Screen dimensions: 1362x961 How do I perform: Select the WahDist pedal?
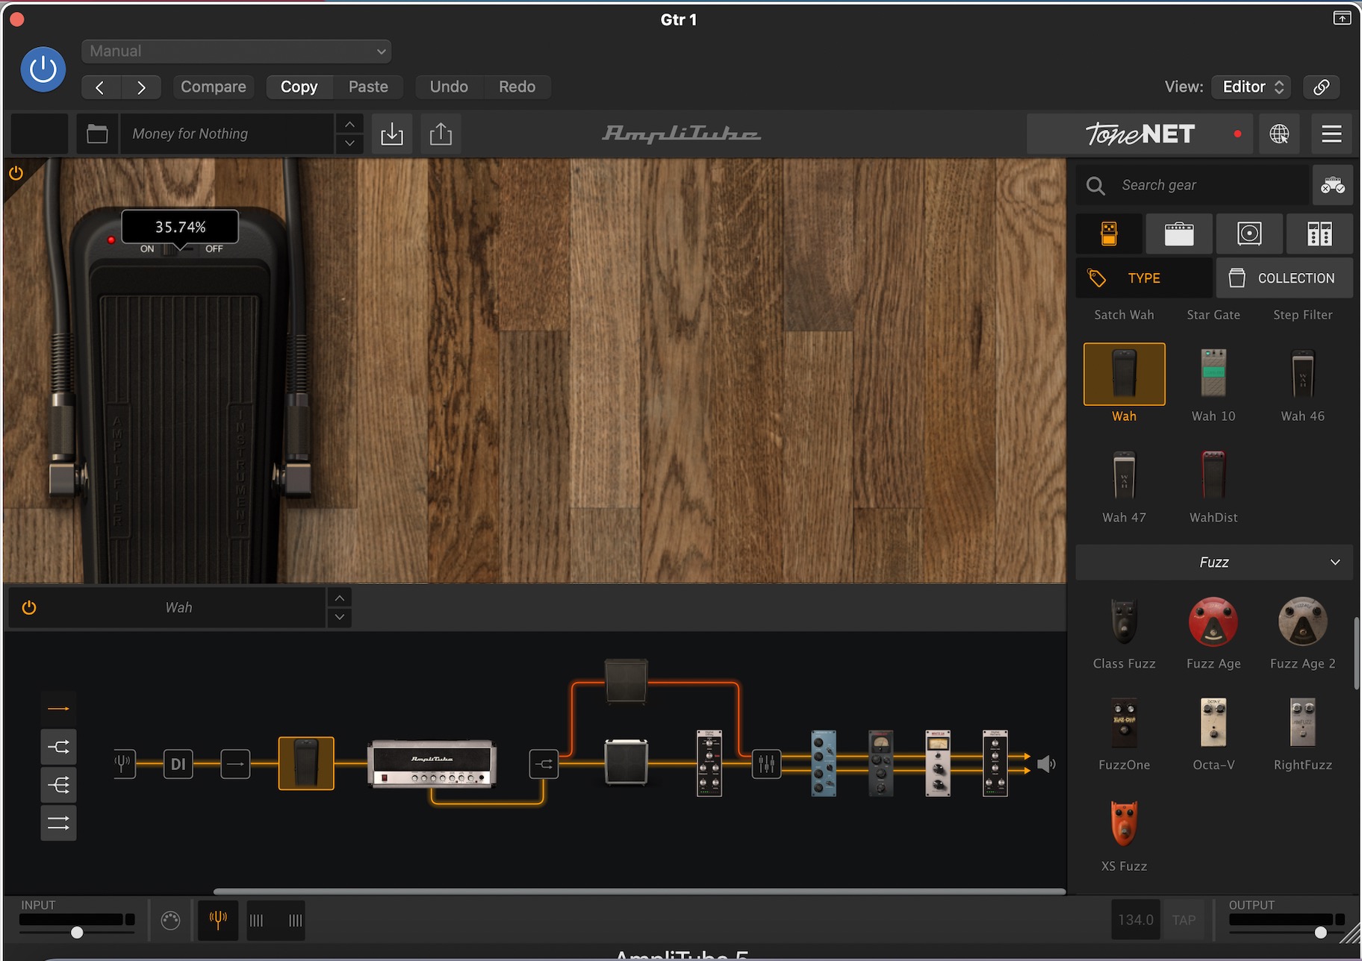(x=1213, y=476)
